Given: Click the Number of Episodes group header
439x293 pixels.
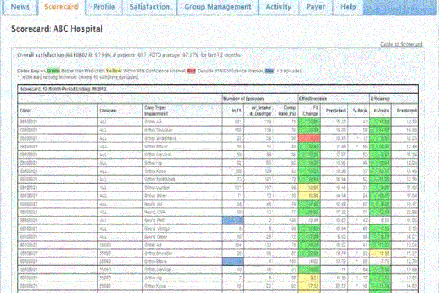Looking at the screenshot, I should [x=259, y=98].
